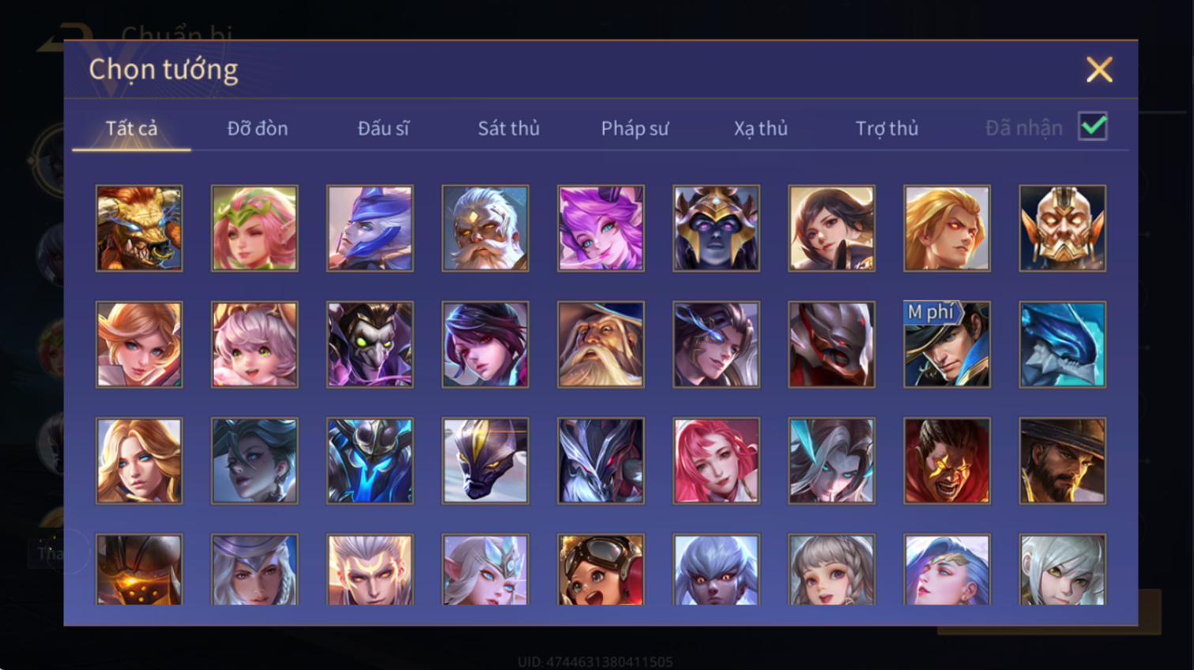Show the "Pháp sư" heroes tab
This screenshot has height=670, width=1194.
(x=635, y=128)
